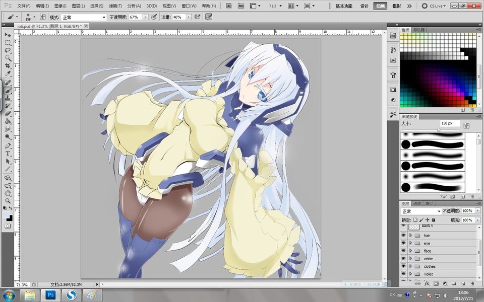The image size is (484, 302).
Task: Switch to the 路径 paths tab
Action: [429, 203]
